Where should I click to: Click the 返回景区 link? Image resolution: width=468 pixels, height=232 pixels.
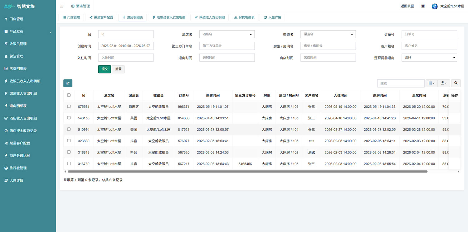(407, 6)
